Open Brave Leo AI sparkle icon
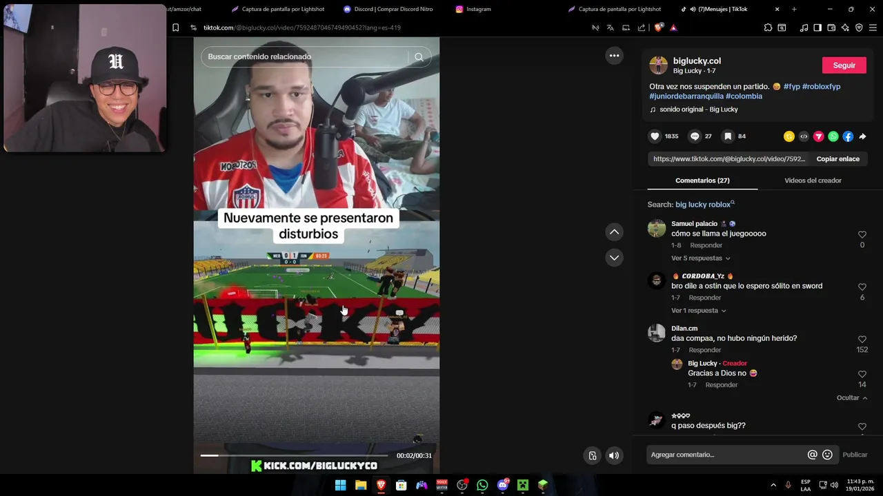 (x=845, y=28)
